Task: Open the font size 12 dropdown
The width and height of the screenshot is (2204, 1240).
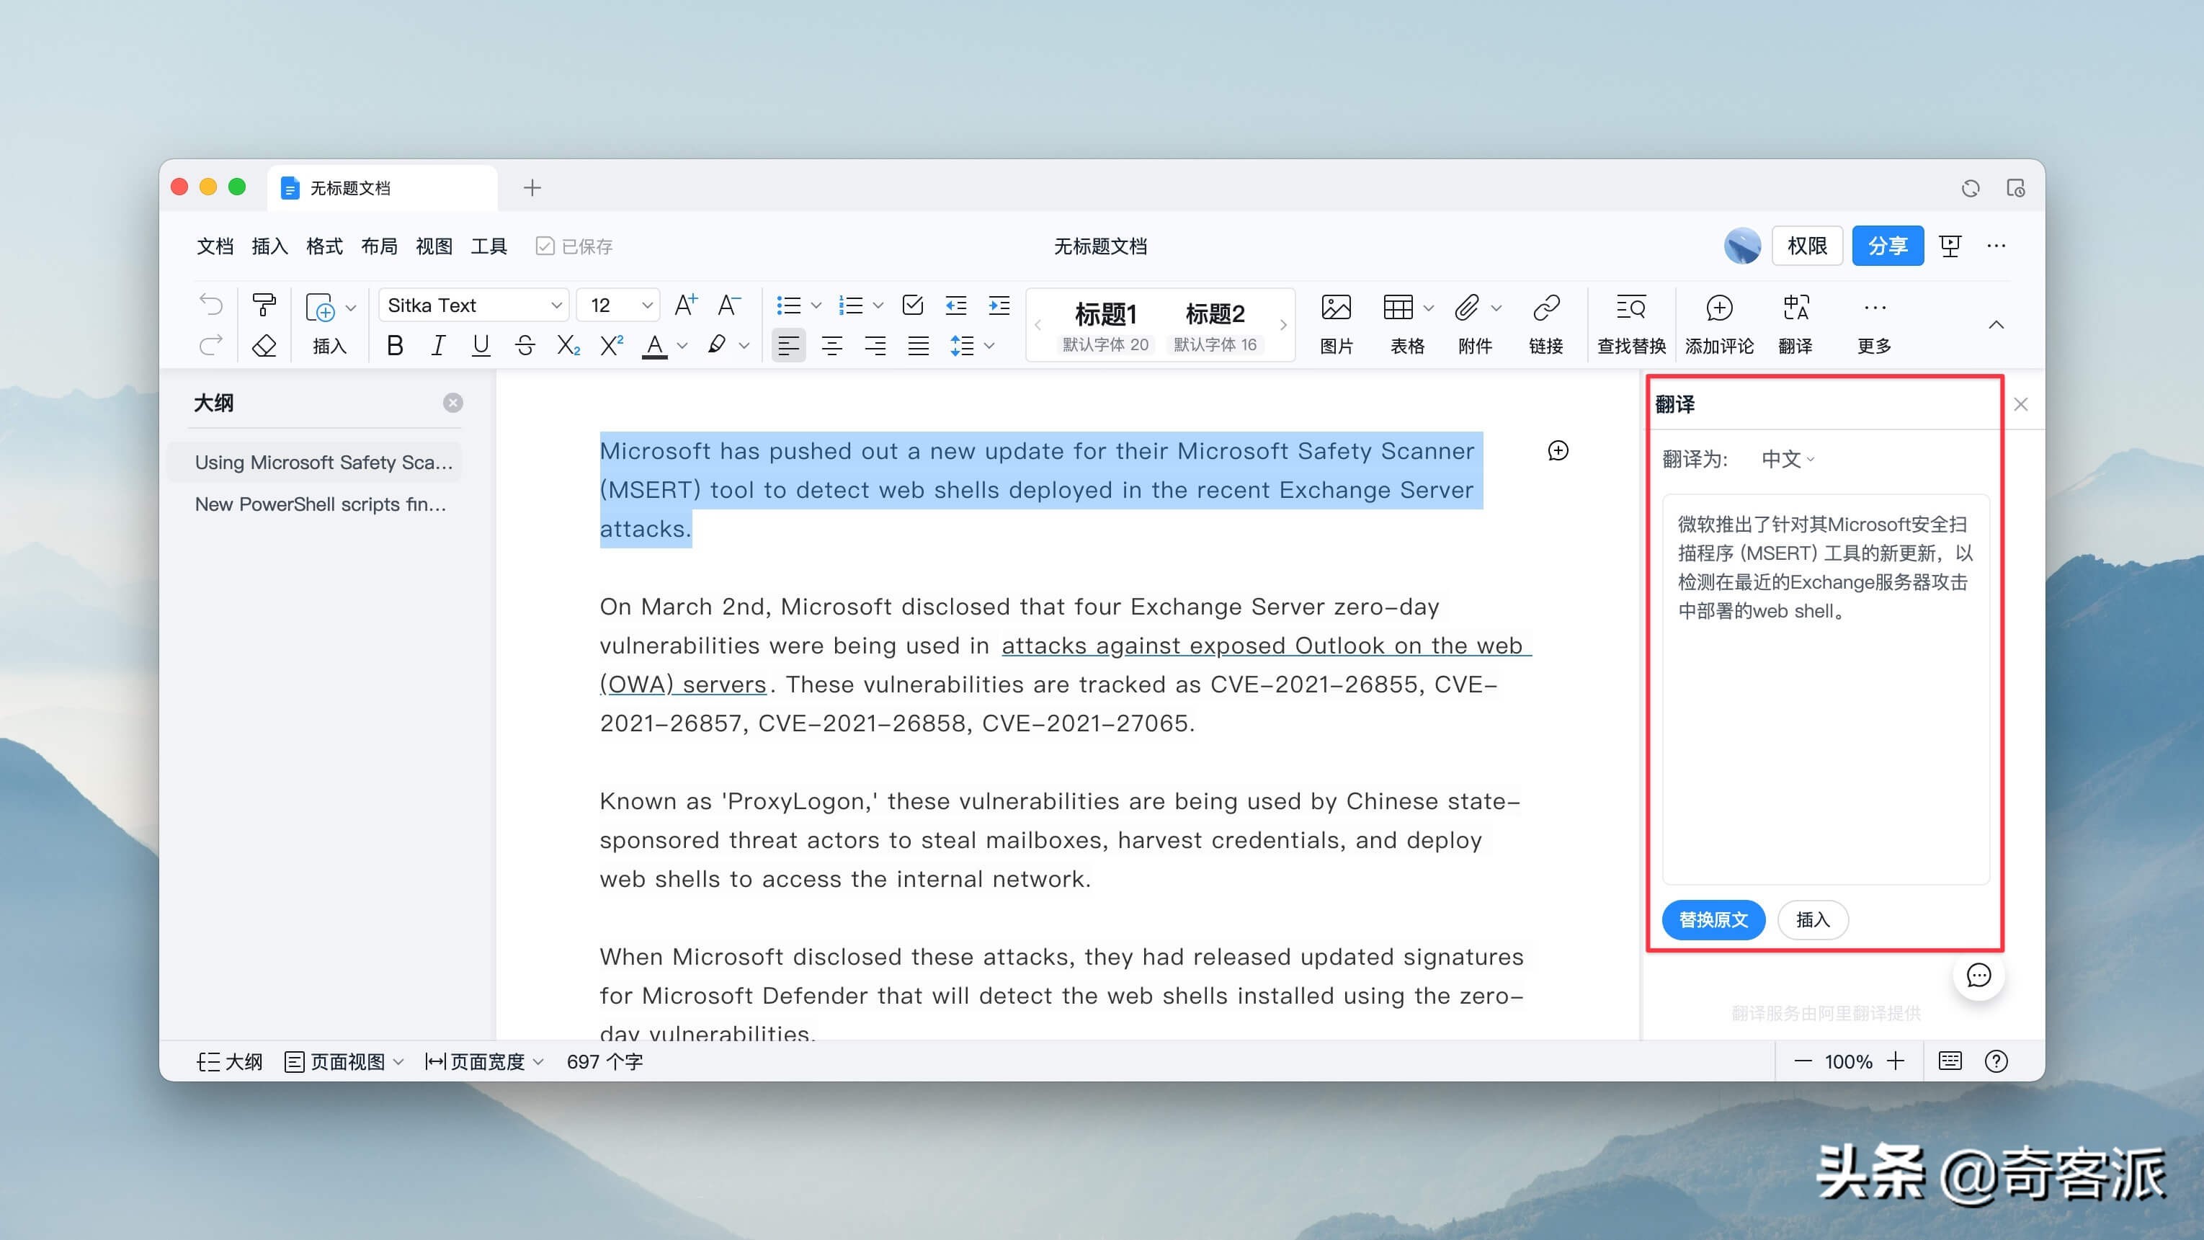Action: click(x=619, y=305)
